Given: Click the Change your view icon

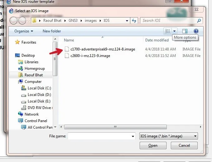Looking at the screenshot, I should [x=167, y=31].
